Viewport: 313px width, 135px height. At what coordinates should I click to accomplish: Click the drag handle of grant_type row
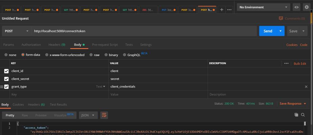pyautogui.click(x=2, y=87)
